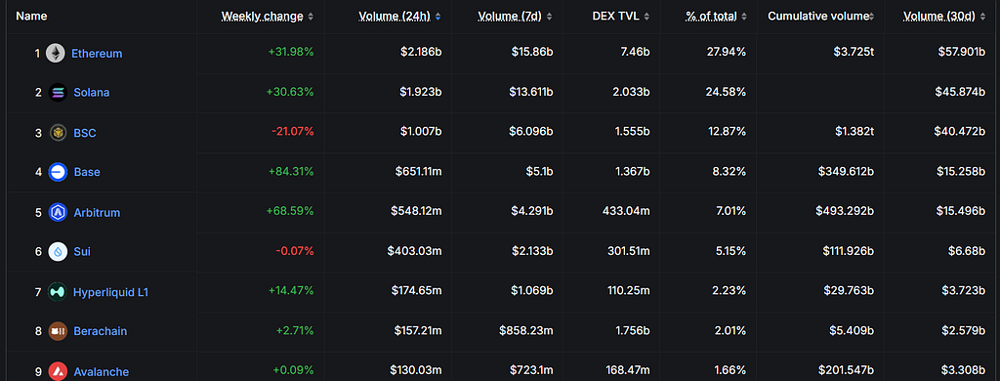Select BSC's -21.07% weekly change
1000x381 pixels.
(293, 132)
